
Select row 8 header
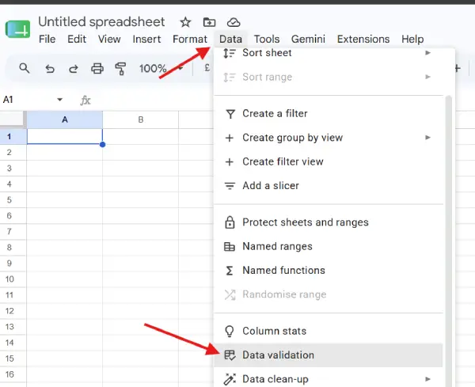click(x=13, y=248)
